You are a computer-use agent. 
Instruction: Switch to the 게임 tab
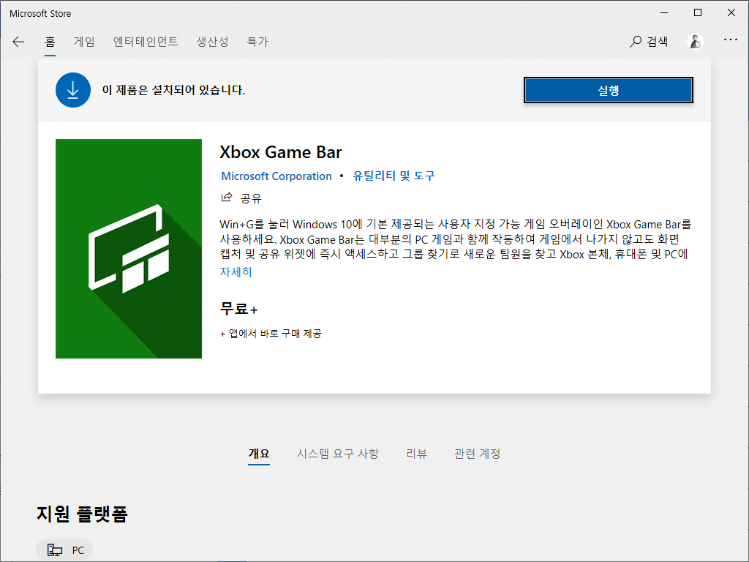(x=84, y=42)
